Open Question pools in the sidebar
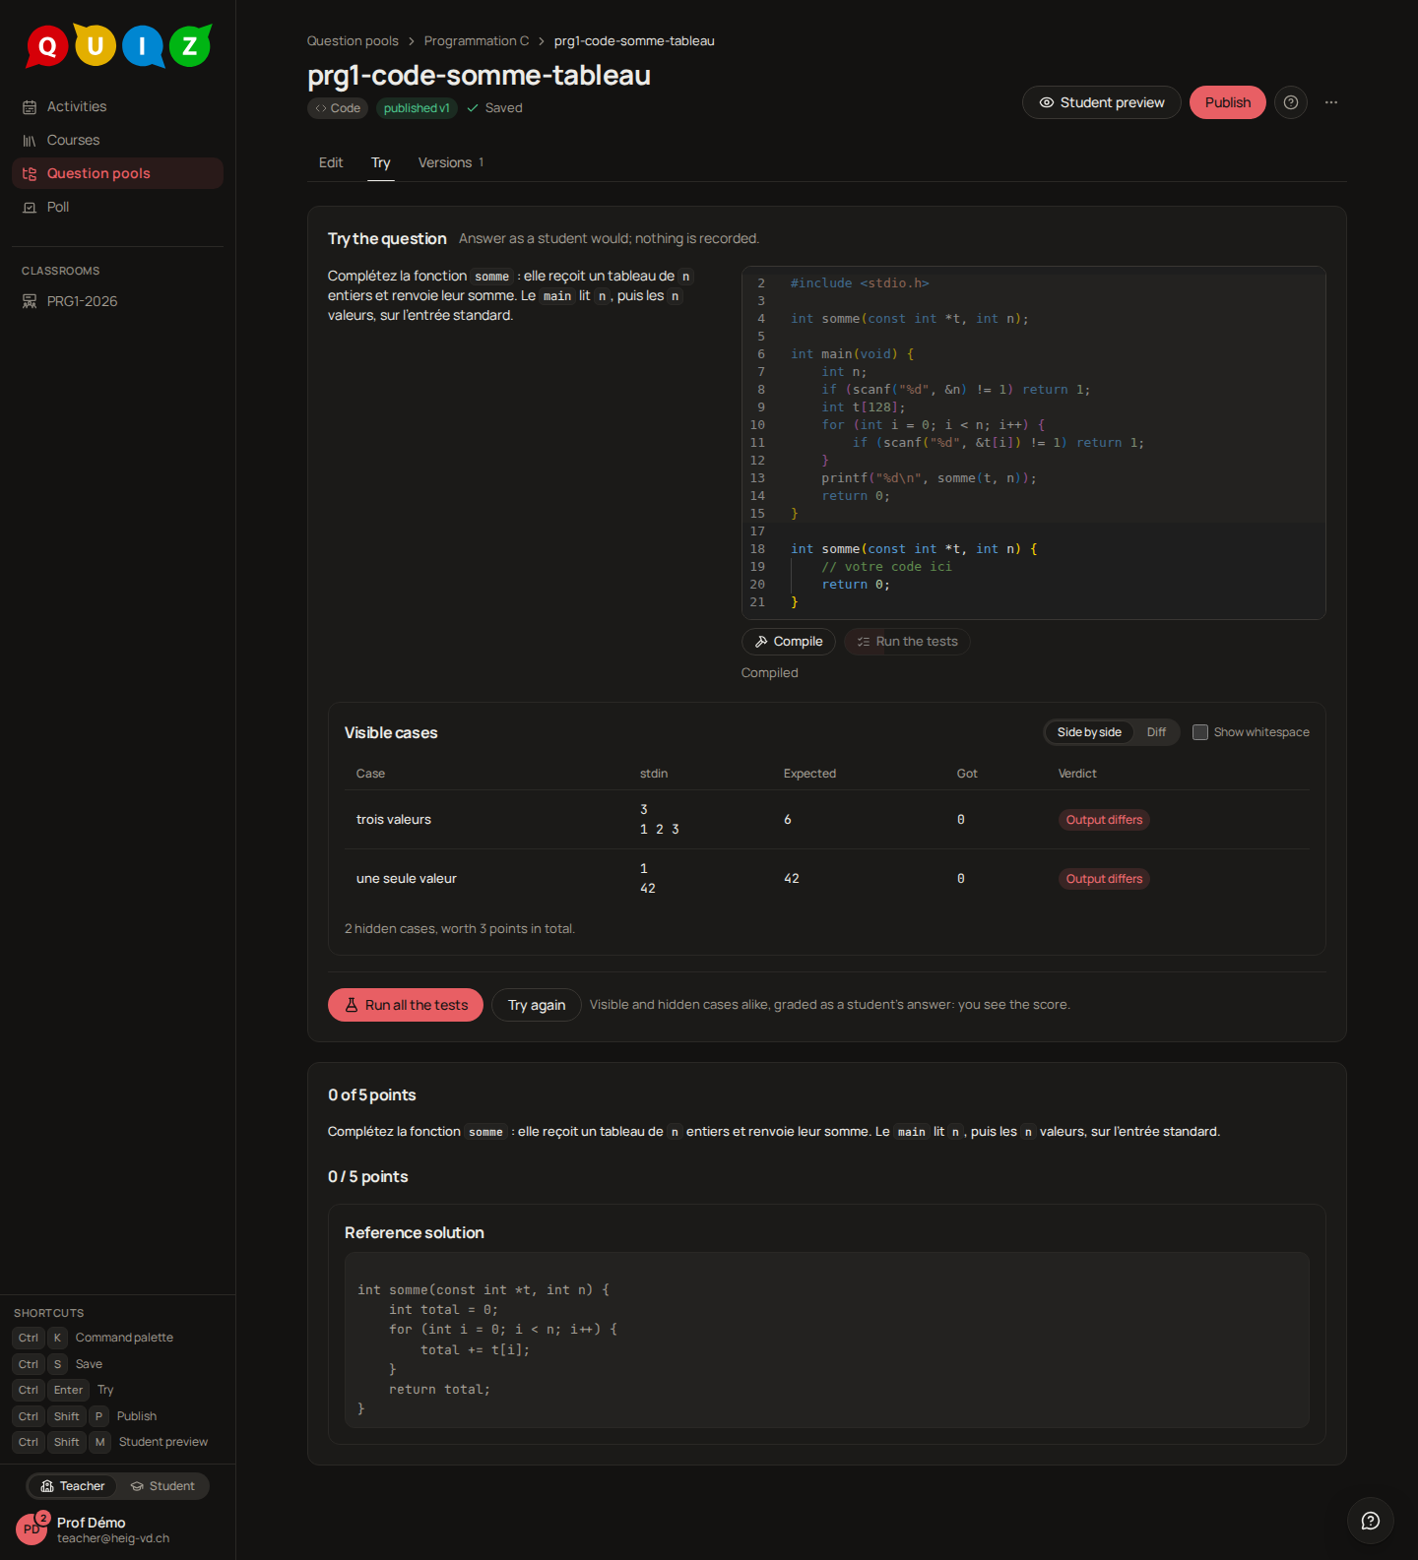The image size is (1418, 1560). [117, 173]
